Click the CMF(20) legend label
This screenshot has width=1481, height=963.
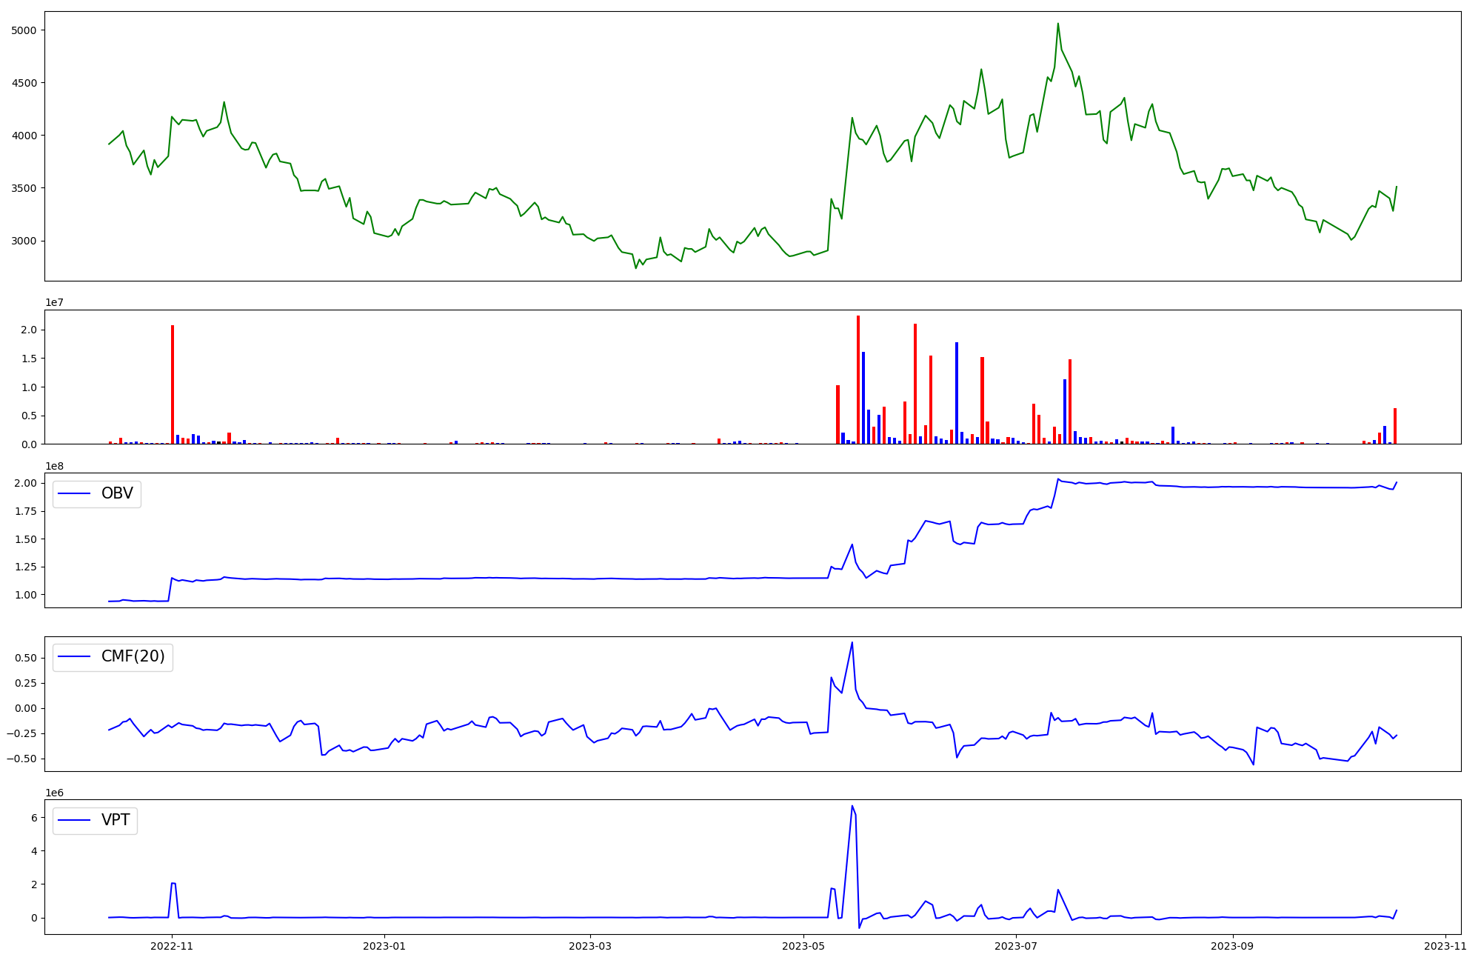133,657
